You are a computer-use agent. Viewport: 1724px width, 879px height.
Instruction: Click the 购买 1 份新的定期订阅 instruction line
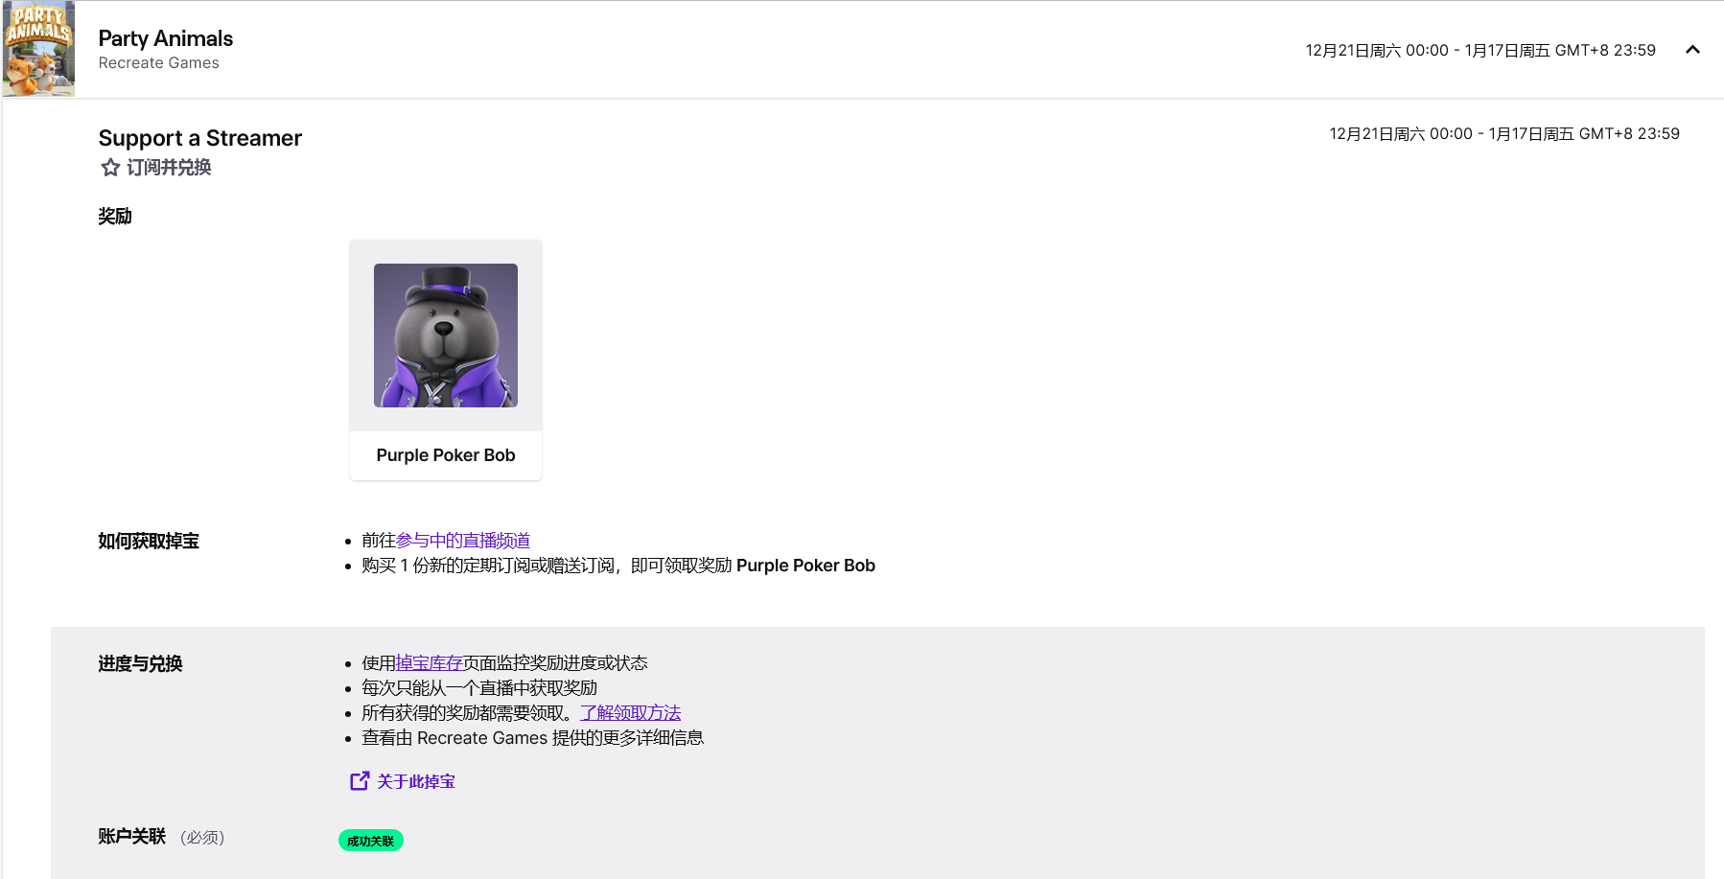pos(618,566)
